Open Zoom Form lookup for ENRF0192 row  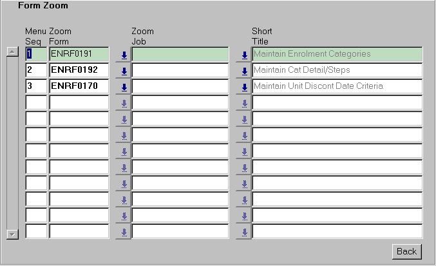click(x=124, y=71)
